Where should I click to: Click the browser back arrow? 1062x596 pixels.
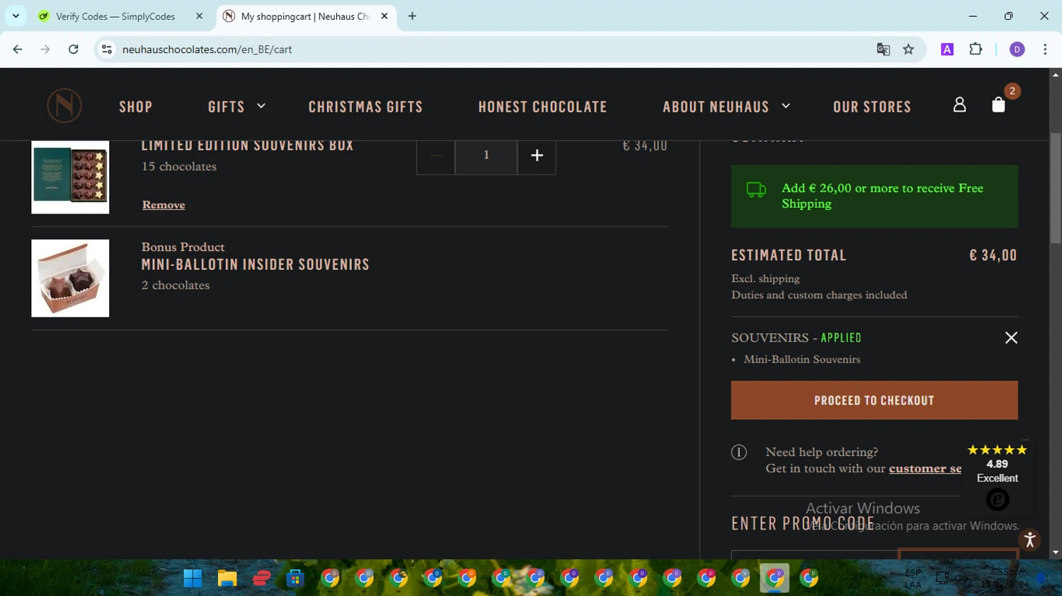pos(18,49)
